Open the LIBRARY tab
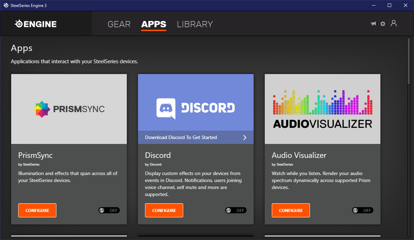The width and height of the screenshot is (414, 240). 195,24
